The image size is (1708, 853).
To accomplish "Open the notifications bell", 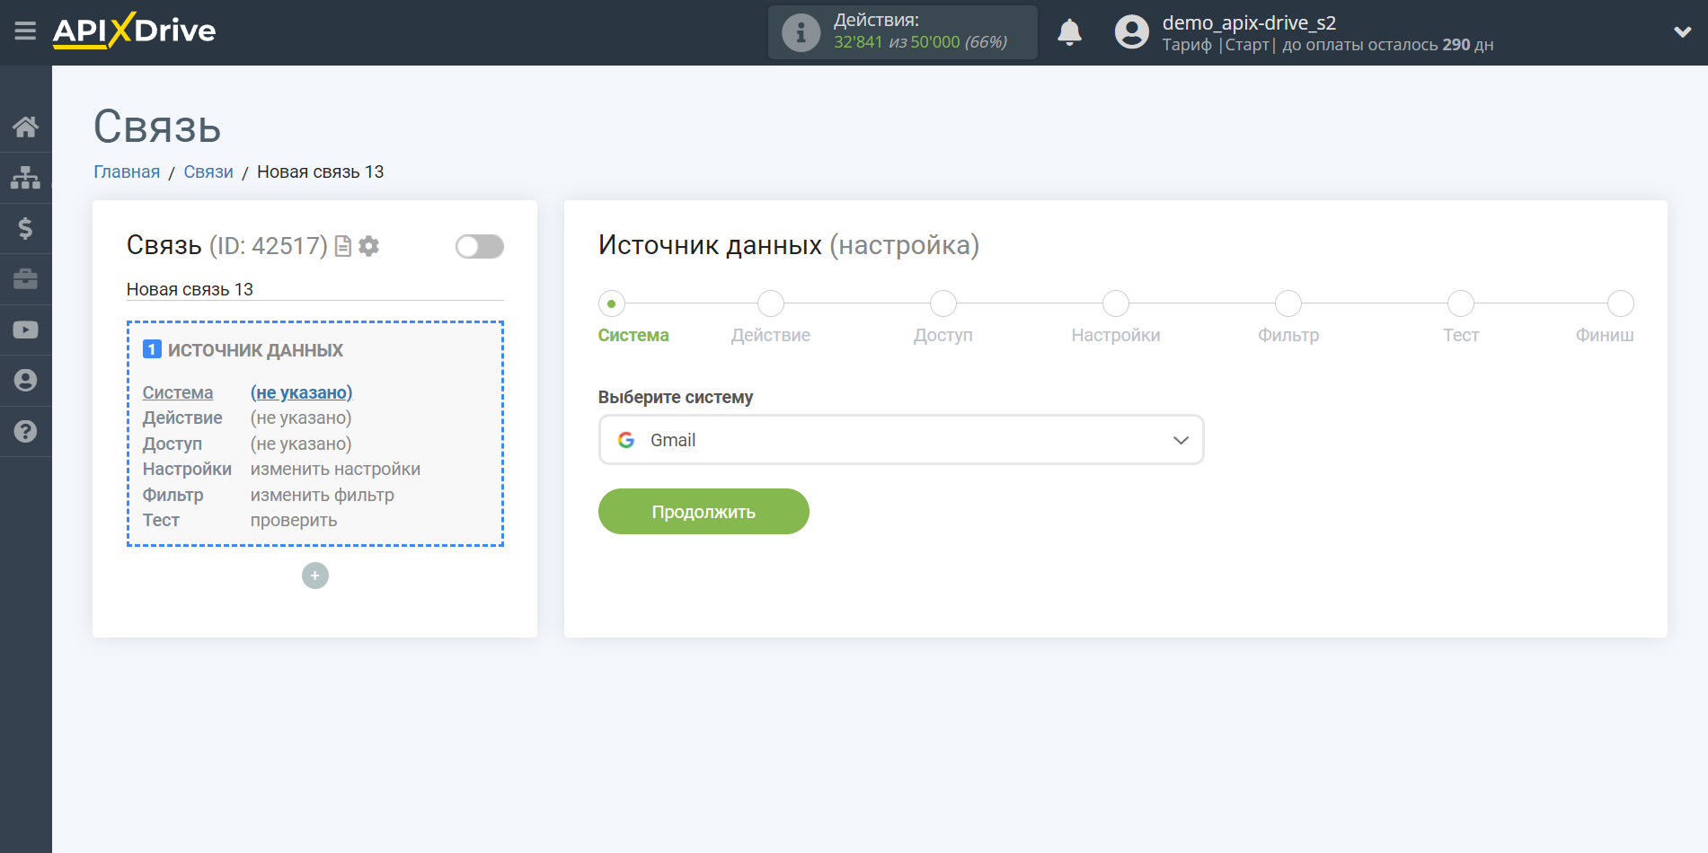I will click(x=1069, y=32).
